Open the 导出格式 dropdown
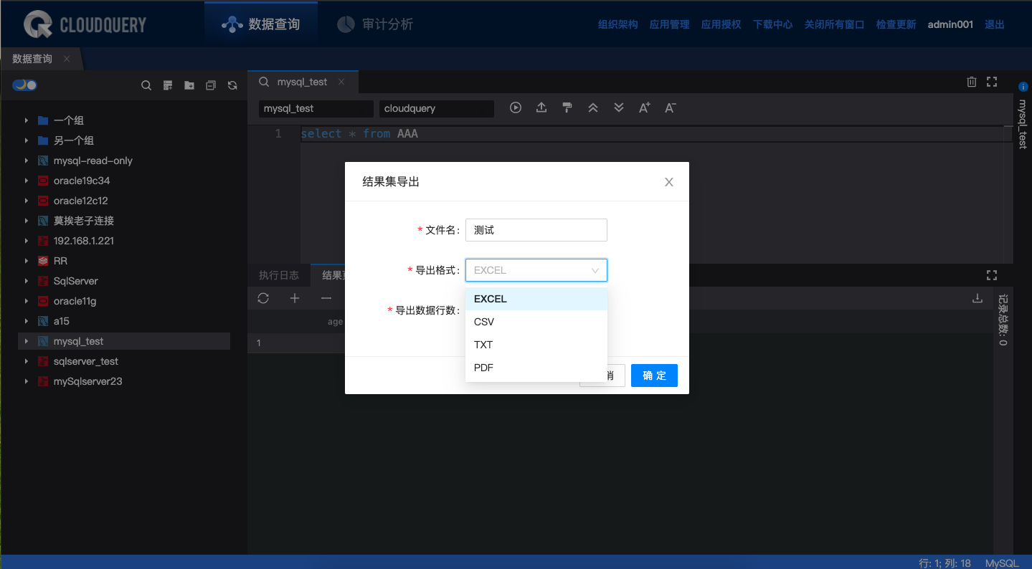 (x=536, y=270)
